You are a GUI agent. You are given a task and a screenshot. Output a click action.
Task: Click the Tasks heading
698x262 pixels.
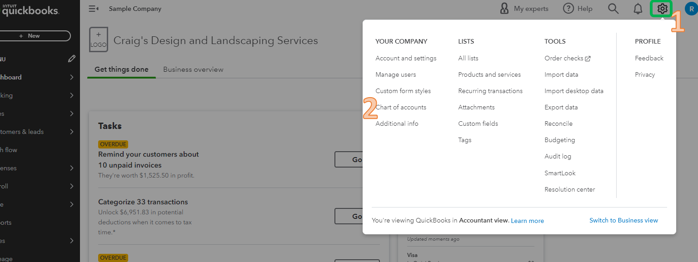[x=110, y=126]
